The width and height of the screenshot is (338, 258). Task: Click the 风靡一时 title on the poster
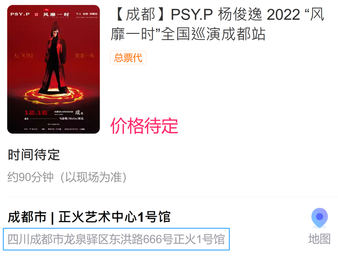(x=56, y=15)
